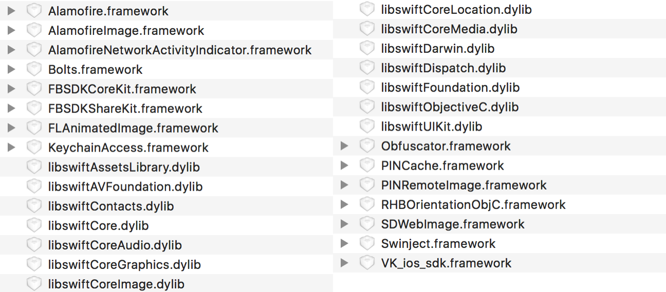Click the SDWebImage.framework file icon
Screen dimensions: 666x292
pos(367,224)
